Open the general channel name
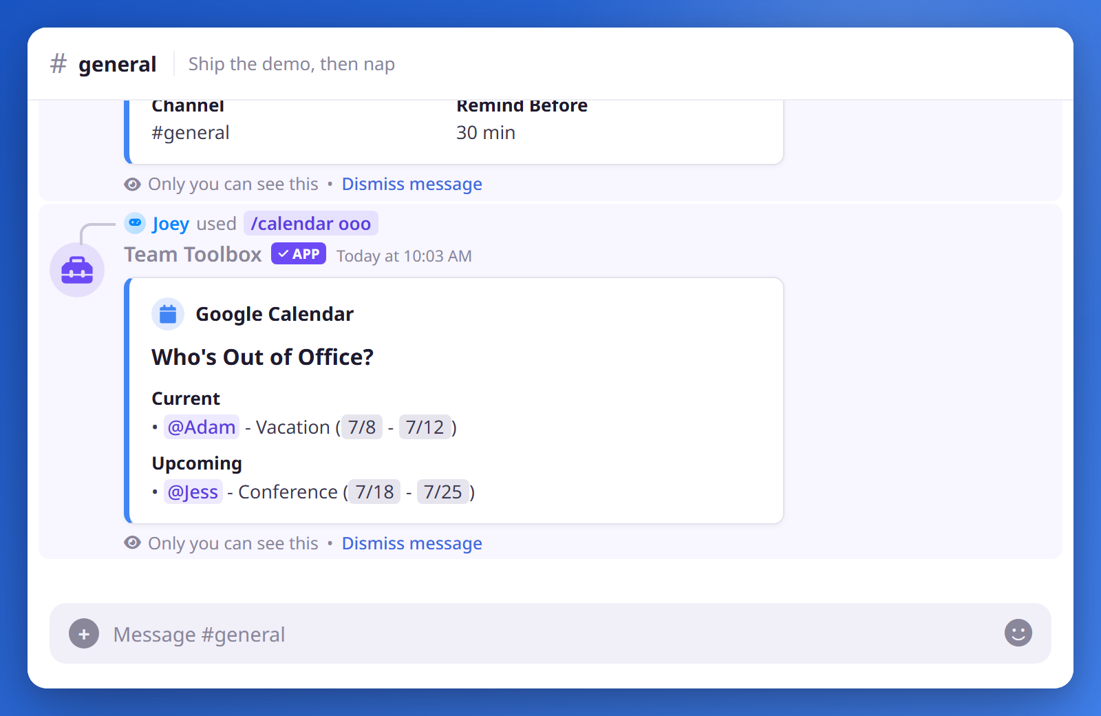The height and width of the screenshot is (716, 1101). [x=117, y=64]
